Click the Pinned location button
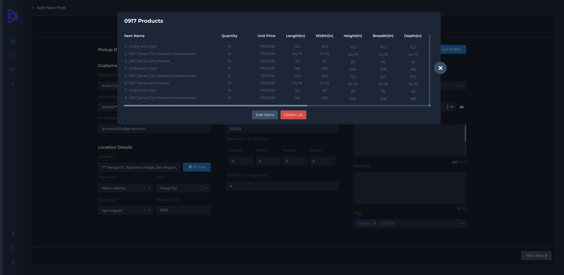The width and height of the screenshot is (564, 275). 197,167
